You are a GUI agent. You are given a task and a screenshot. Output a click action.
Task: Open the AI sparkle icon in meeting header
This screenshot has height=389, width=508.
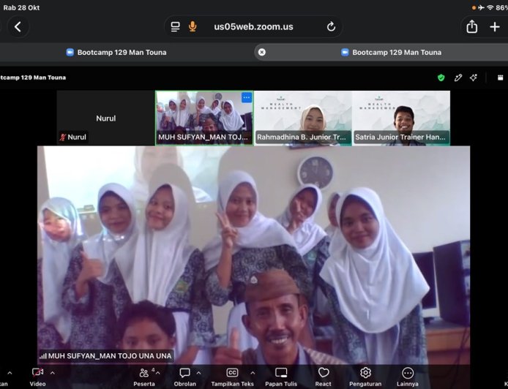(474, 78)
